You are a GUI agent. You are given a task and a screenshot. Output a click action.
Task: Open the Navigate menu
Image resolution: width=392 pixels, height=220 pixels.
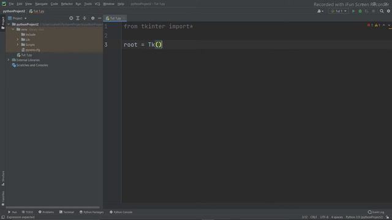41,4
